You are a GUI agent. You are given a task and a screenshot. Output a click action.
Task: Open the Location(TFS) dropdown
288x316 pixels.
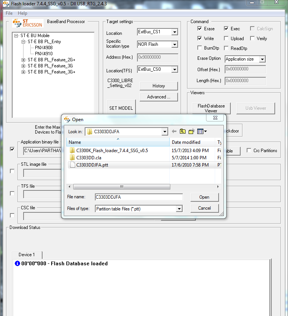coord(175,69)
